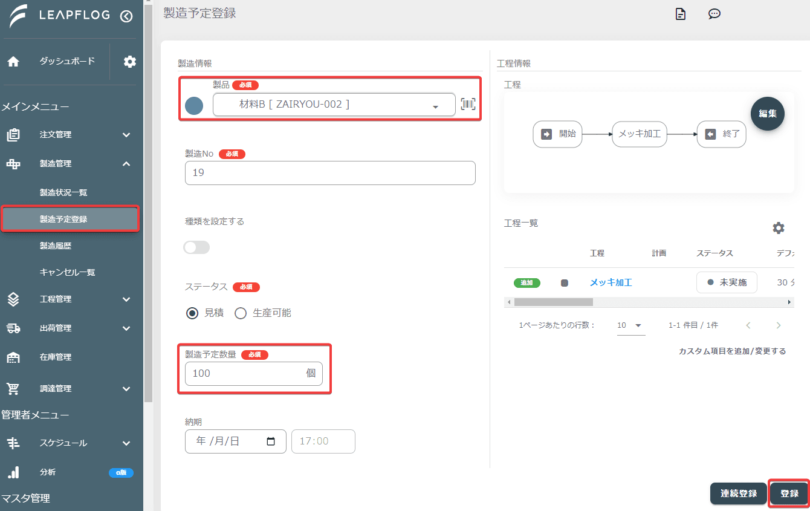The image size is (810, 511).
Task: Click the 製造管理 sidebar icon
Action: (x=13, y=164)
